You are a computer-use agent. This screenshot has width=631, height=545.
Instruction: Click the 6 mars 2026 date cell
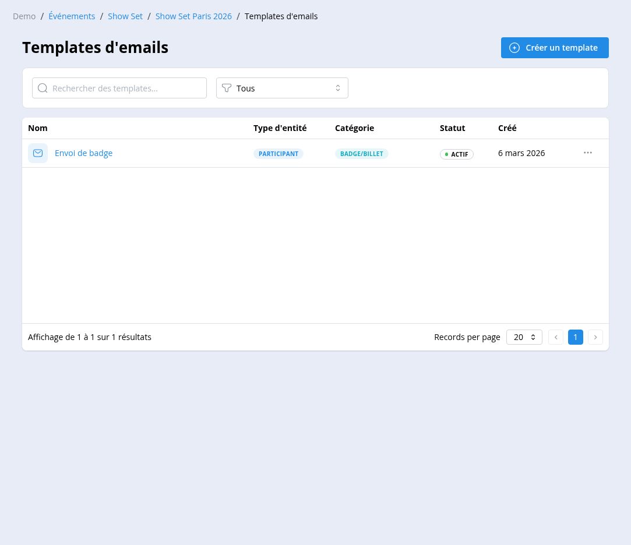pos(521,153)
